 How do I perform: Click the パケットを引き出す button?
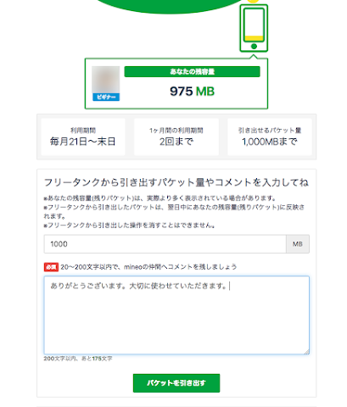tap(176, 383)
